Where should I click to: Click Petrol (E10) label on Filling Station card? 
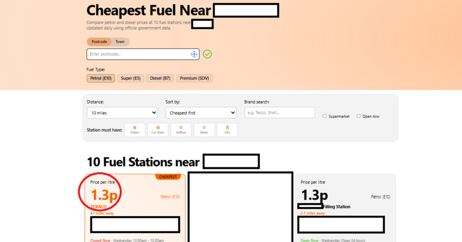381,197
